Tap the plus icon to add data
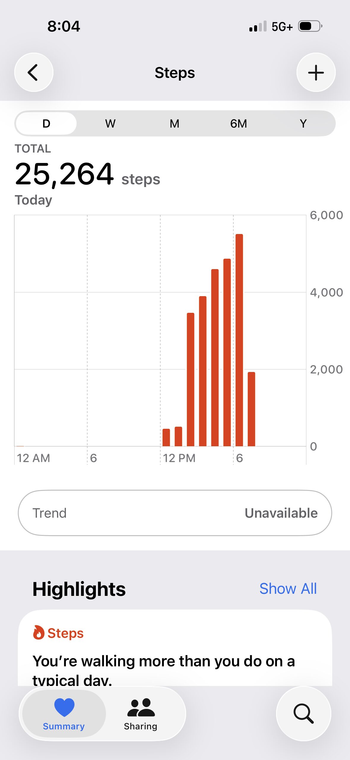The width and height of the screenshot is (350, 760). (316, 73)
